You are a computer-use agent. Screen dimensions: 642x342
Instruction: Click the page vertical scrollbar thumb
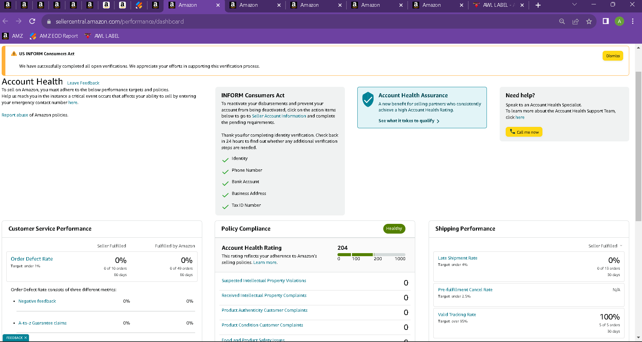(x=638, y=146)
